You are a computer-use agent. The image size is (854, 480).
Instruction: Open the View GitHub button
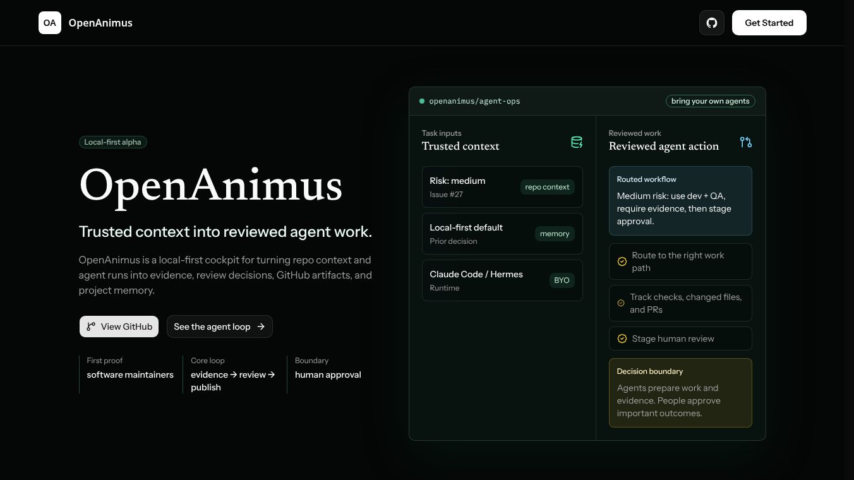119,327
